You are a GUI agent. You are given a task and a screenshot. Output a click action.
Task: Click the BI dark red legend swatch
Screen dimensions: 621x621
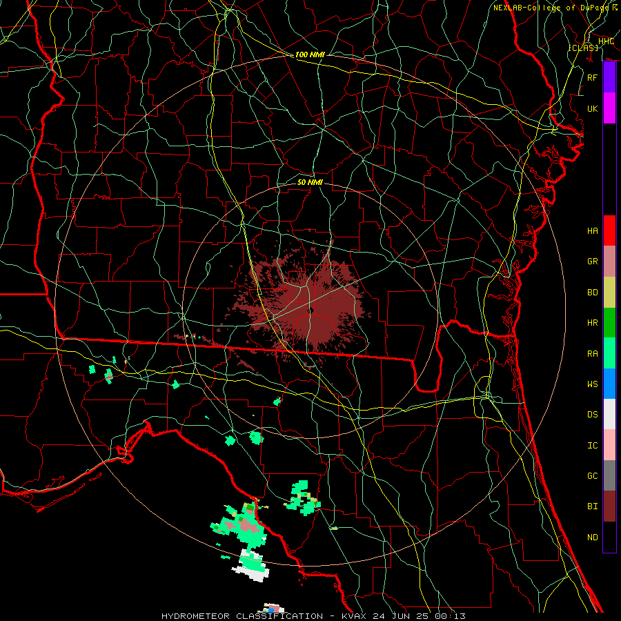click(609, 506)
